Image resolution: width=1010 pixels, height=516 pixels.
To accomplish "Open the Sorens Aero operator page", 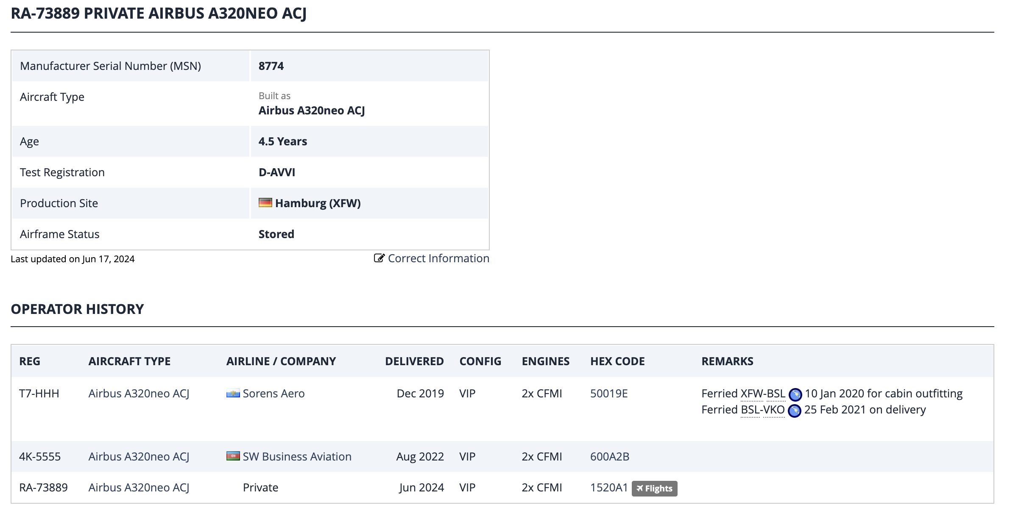I will pos(273,394).
